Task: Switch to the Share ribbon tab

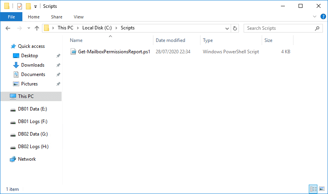Action: click(56, 17)
